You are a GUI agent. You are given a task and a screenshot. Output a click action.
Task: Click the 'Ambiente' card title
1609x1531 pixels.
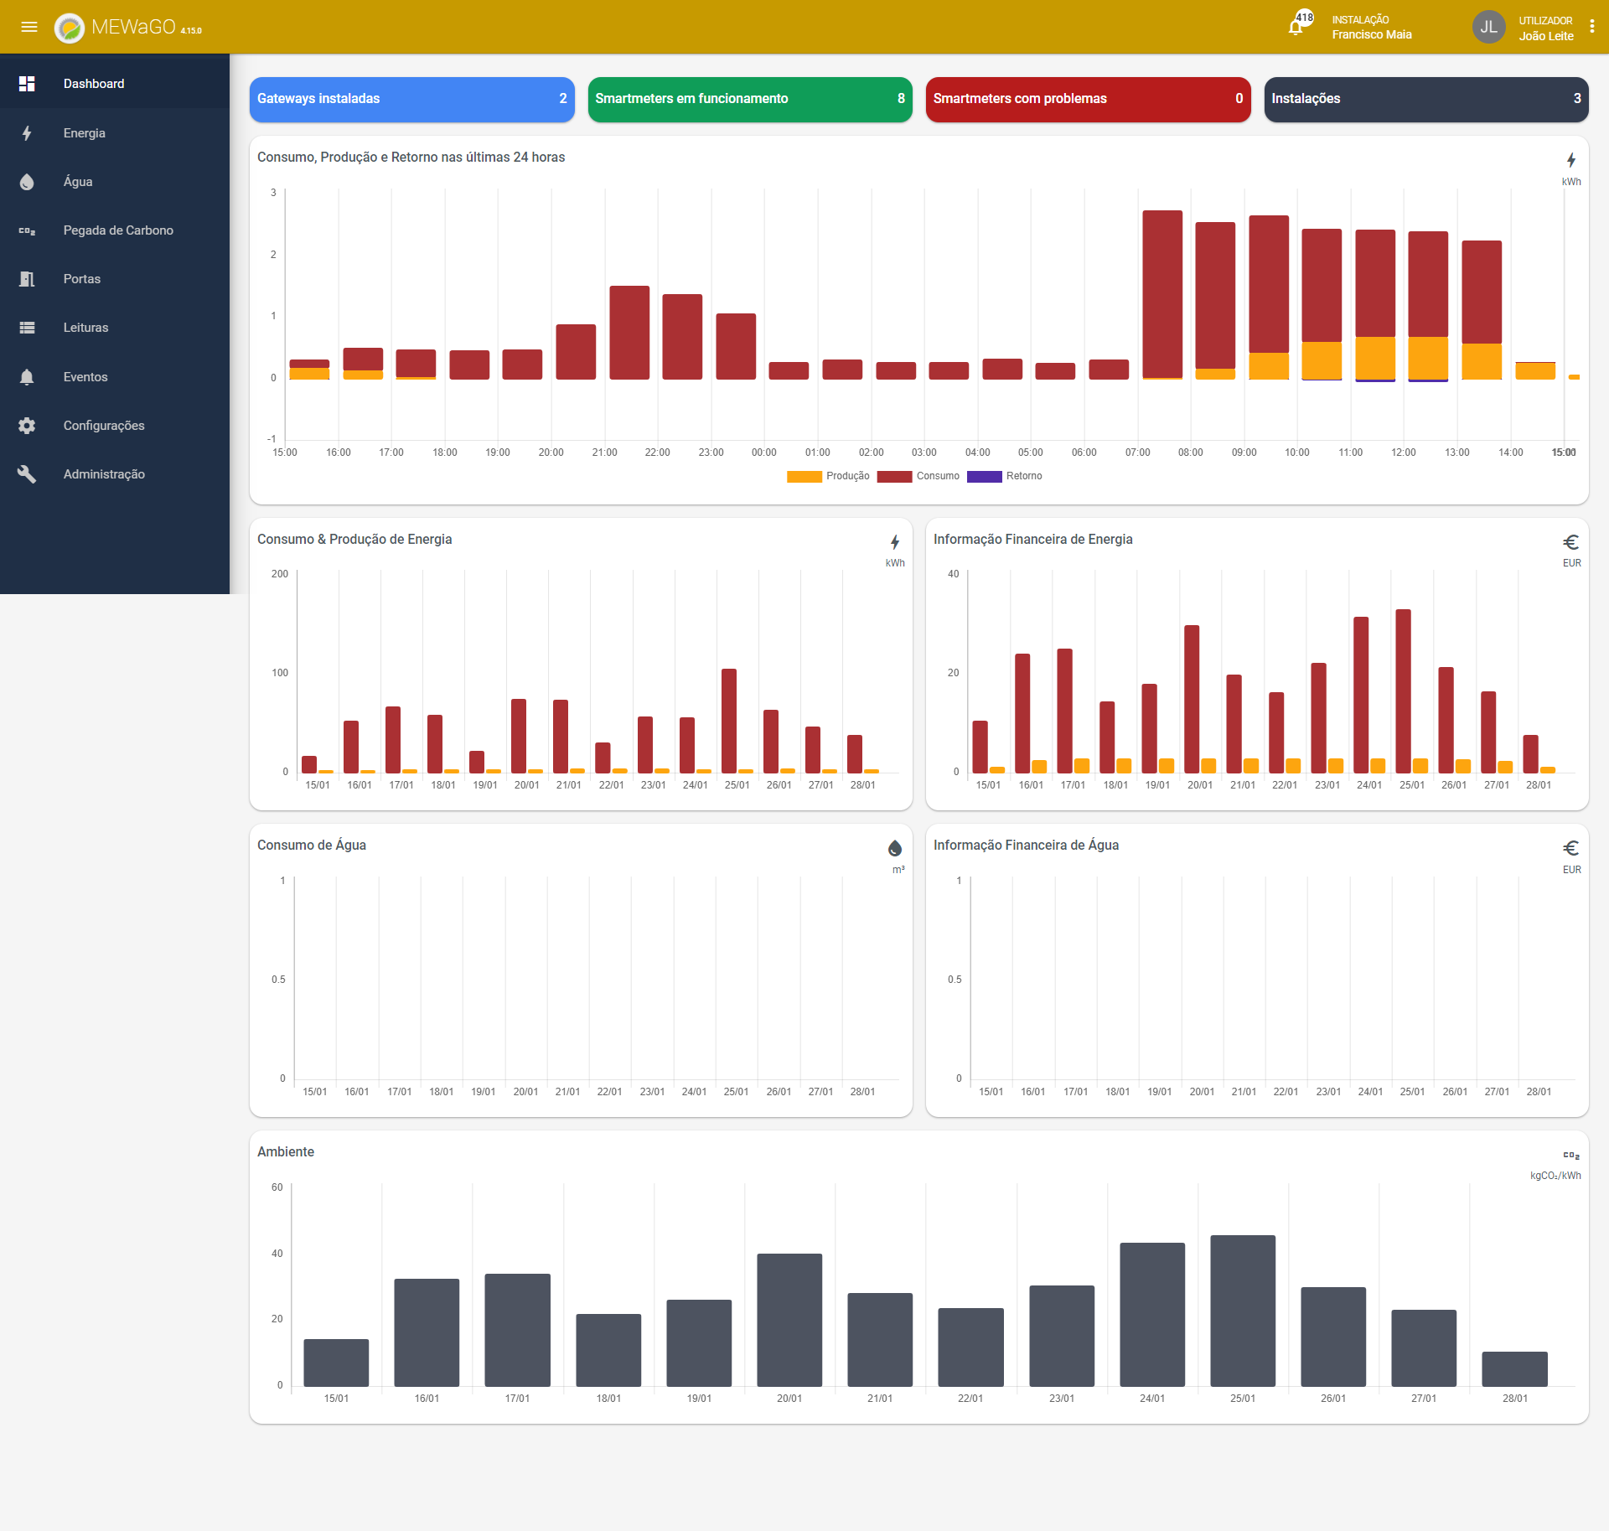click(x=286, y=1152)
